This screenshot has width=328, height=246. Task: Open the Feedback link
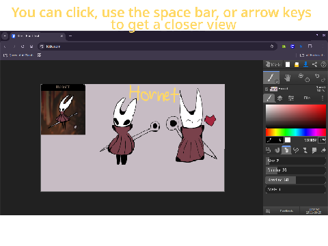(x=286, y=211)
